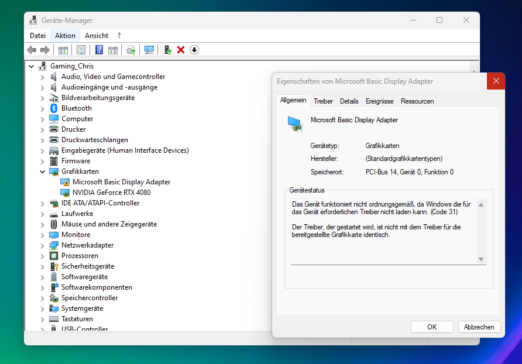Switch to the Ereignisse tab
The width and height of the screenshot is (522, 364).
pyautogui.click(x=380, y=101)
